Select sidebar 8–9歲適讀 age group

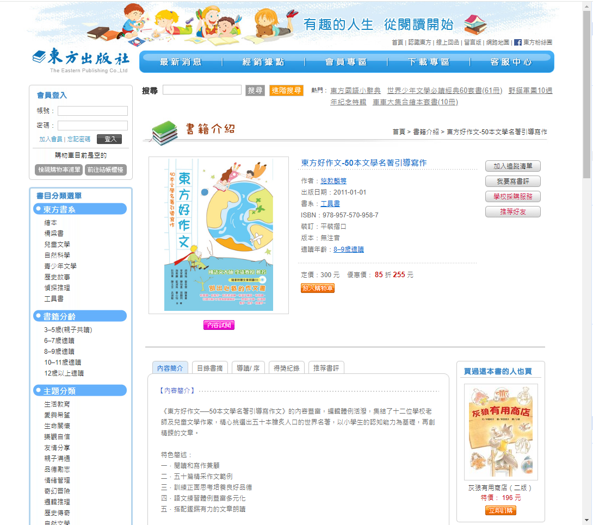click(59, 352)
